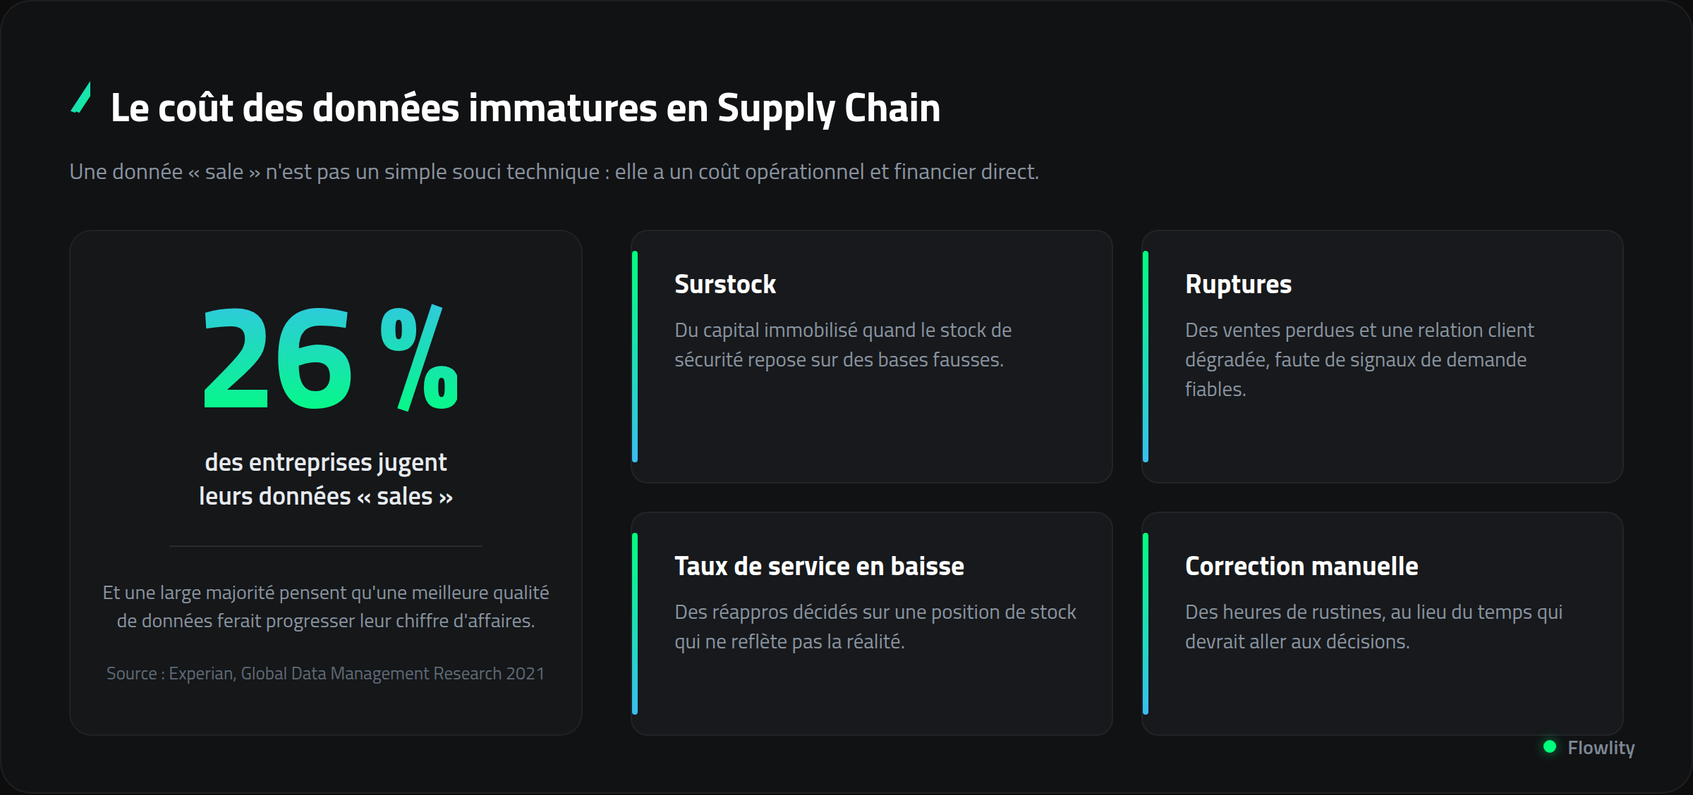The image size is (1693, 795).
Task: Click the green slash logo icon beside title
Action: 81,97
